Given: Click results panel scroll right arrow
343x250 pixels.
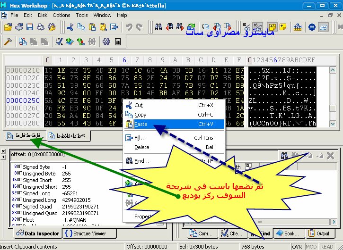Looking at the screenshot, I should [334, 222].
